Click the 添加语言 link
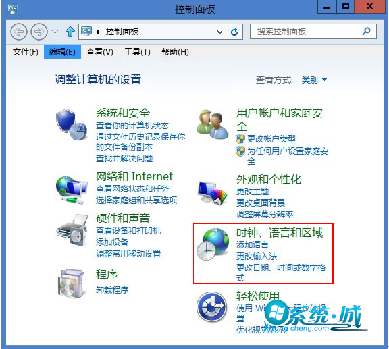This screenshot has height=349, width=389. point(253,245)
